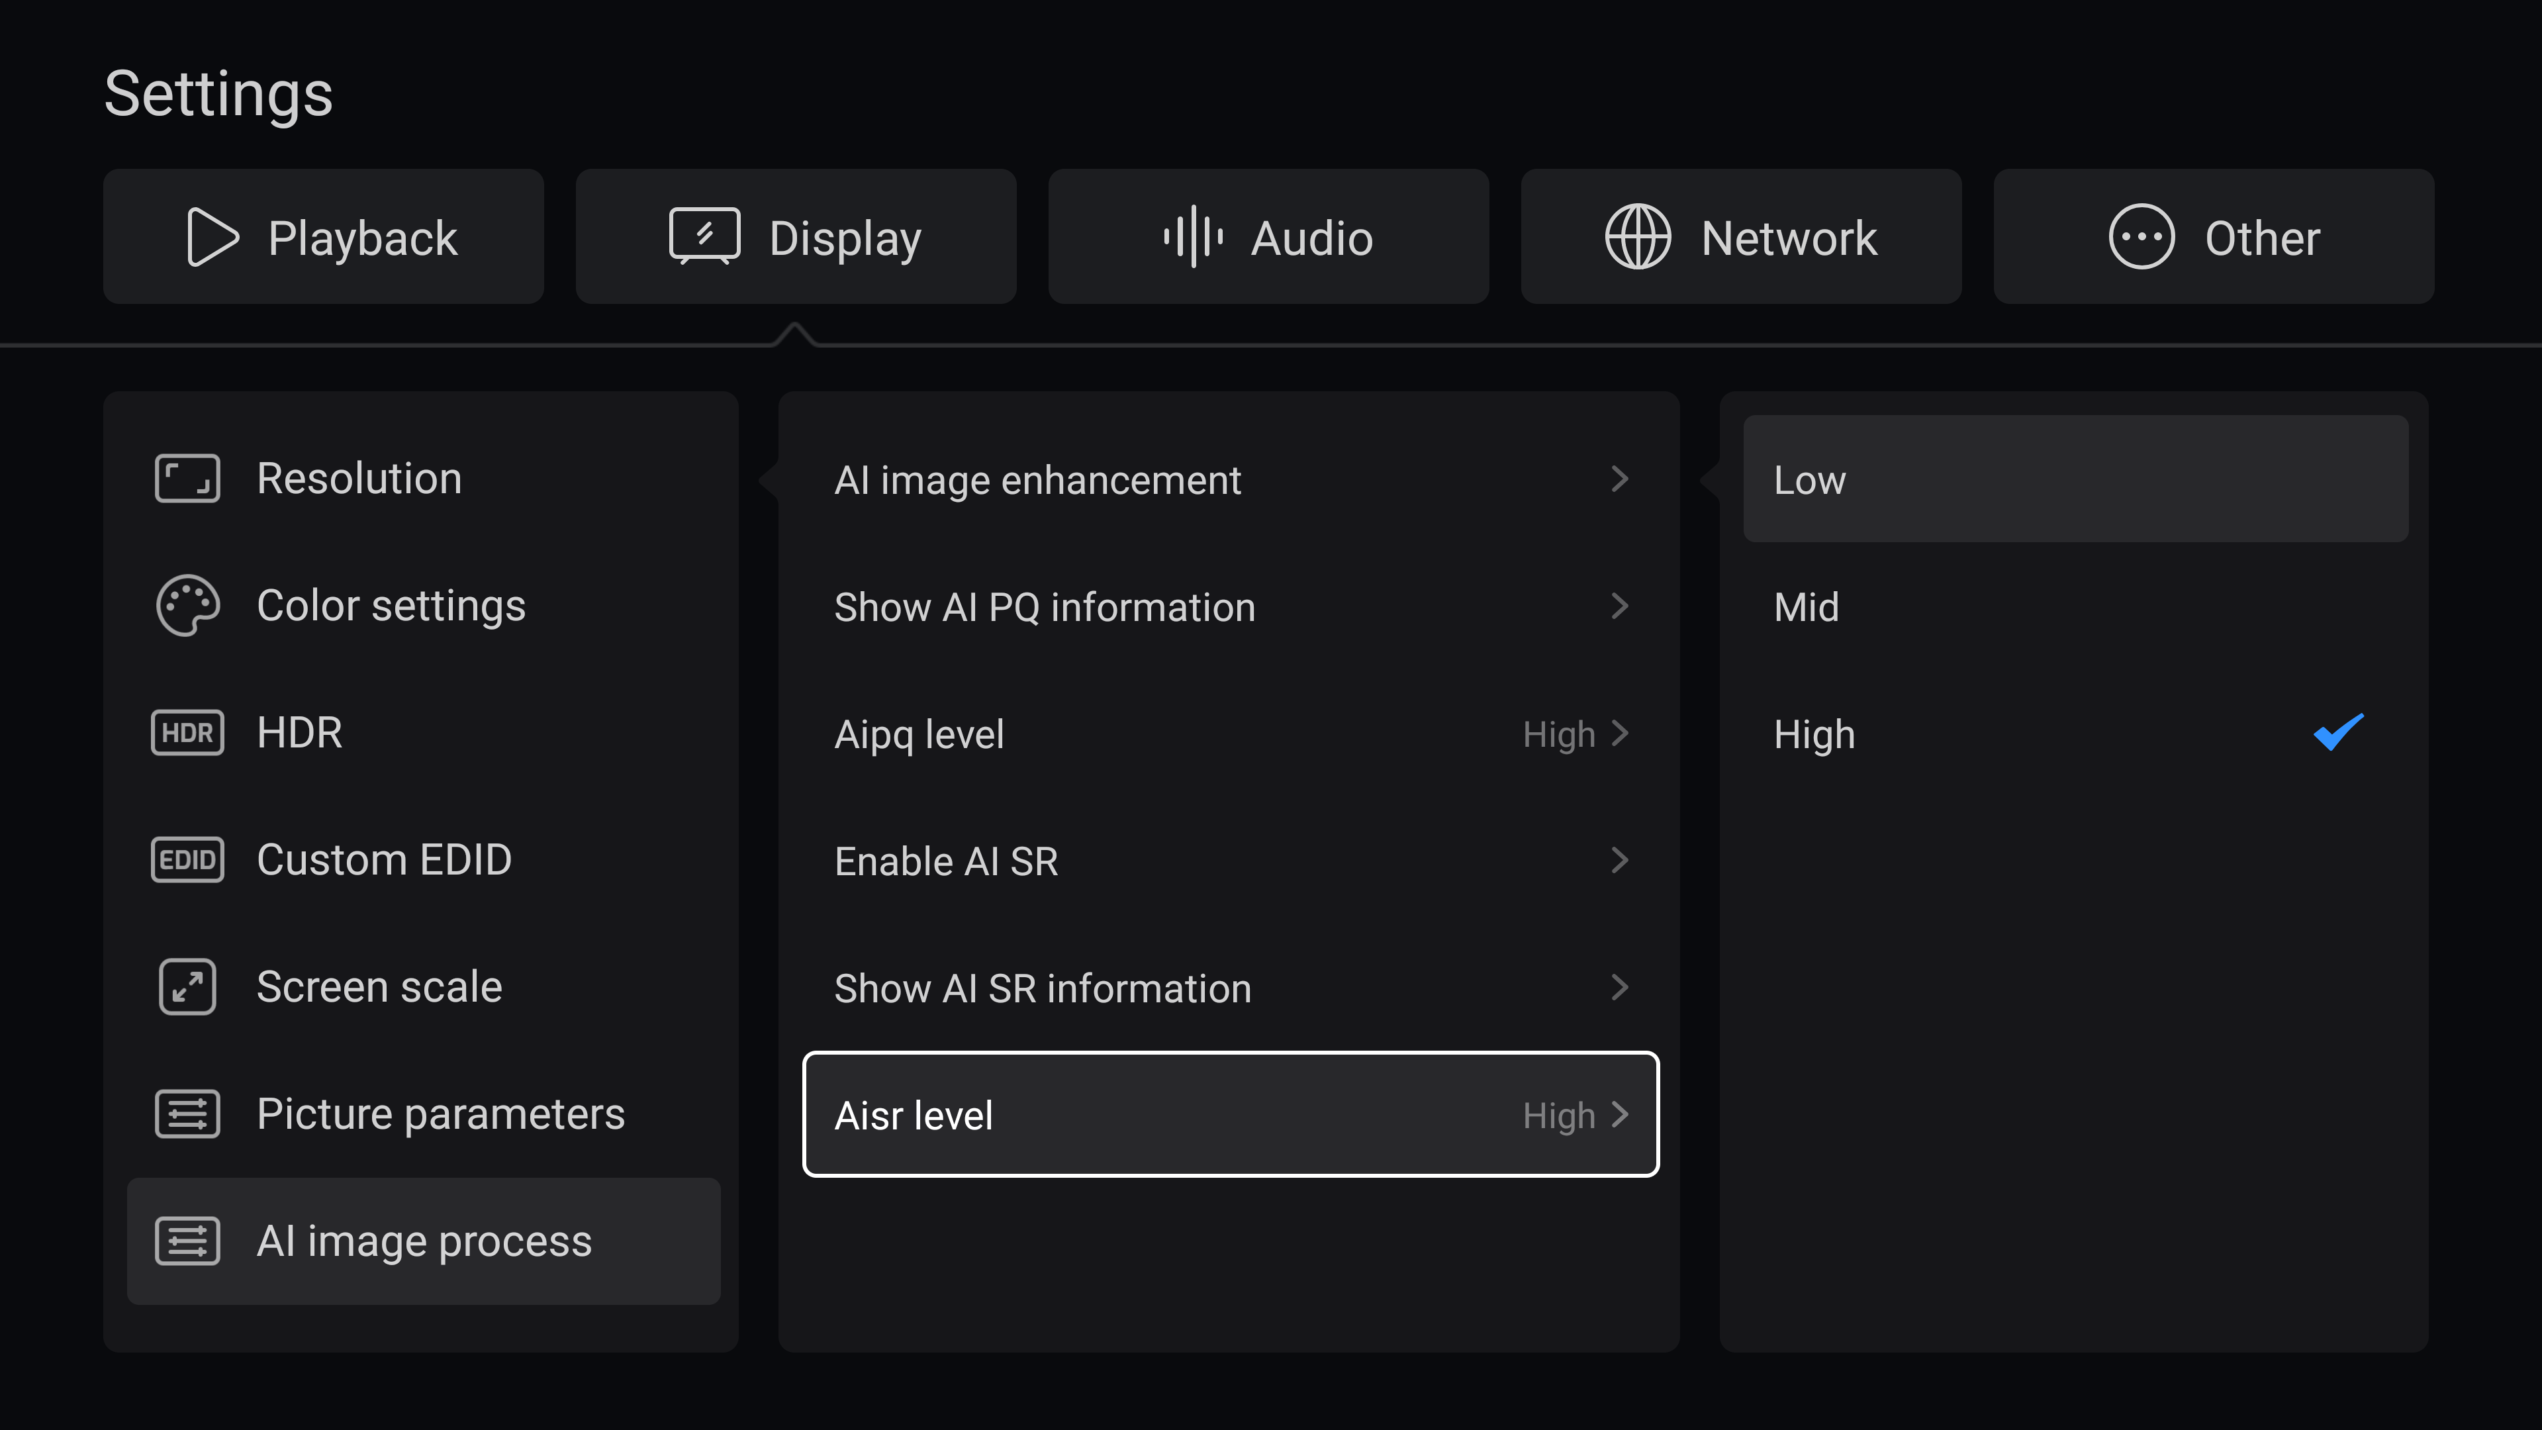The width and height of the screenshot is (2542, 1430).
Task: Click the Playback play-triangle icon
Action: [212, 237]
